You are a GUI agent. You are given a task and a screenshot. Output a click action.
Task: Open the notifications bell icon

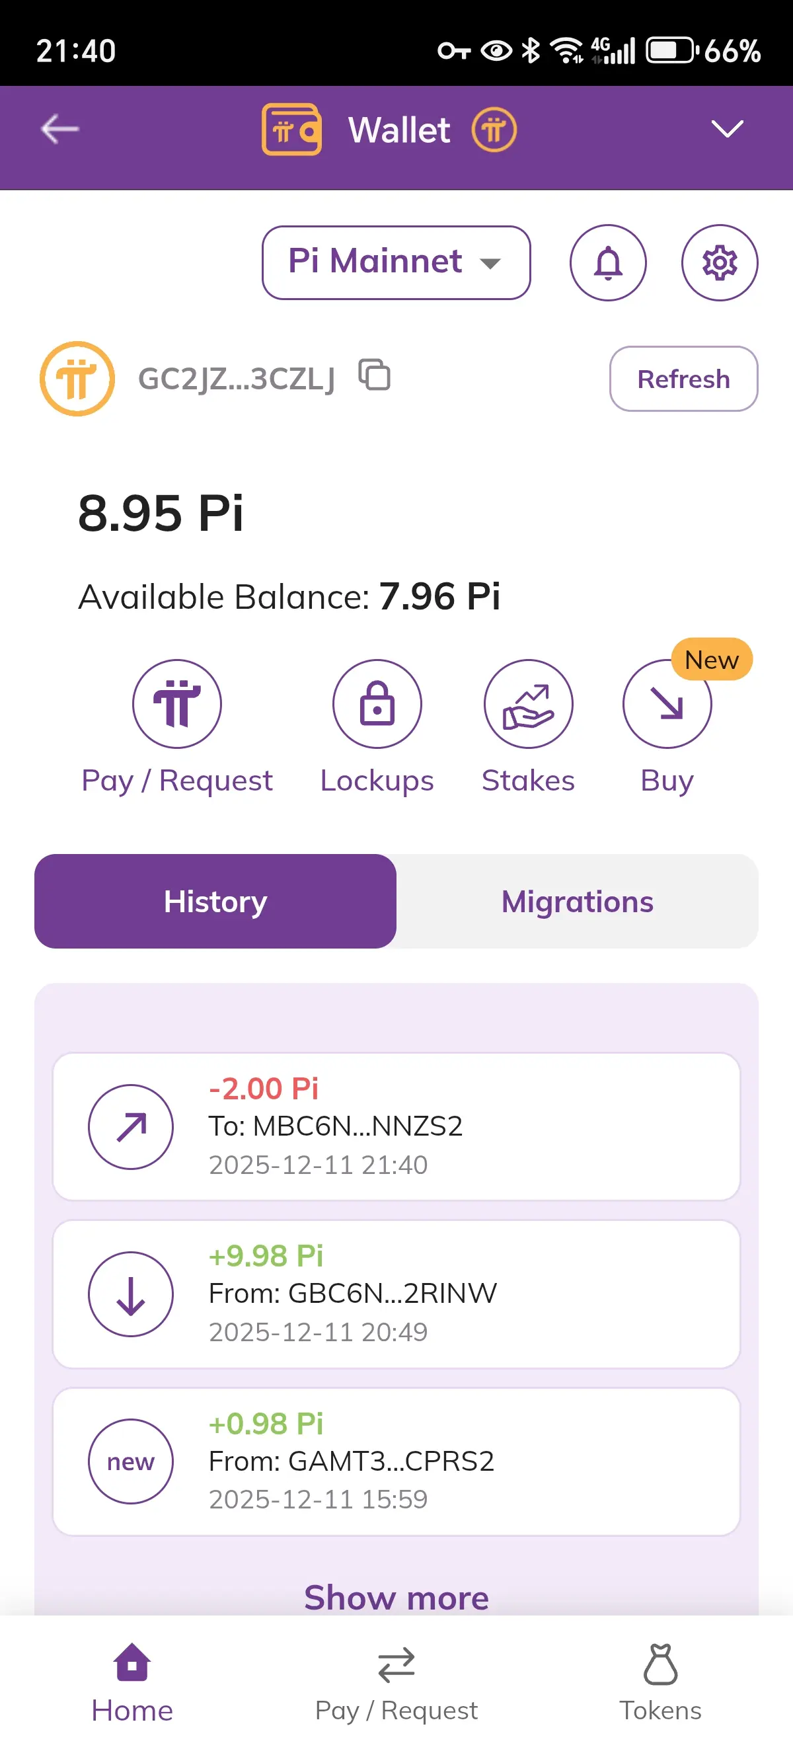tap(608, 262)
